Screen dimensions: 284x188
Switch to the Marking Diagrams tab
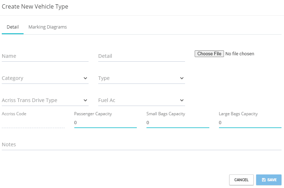48,27
